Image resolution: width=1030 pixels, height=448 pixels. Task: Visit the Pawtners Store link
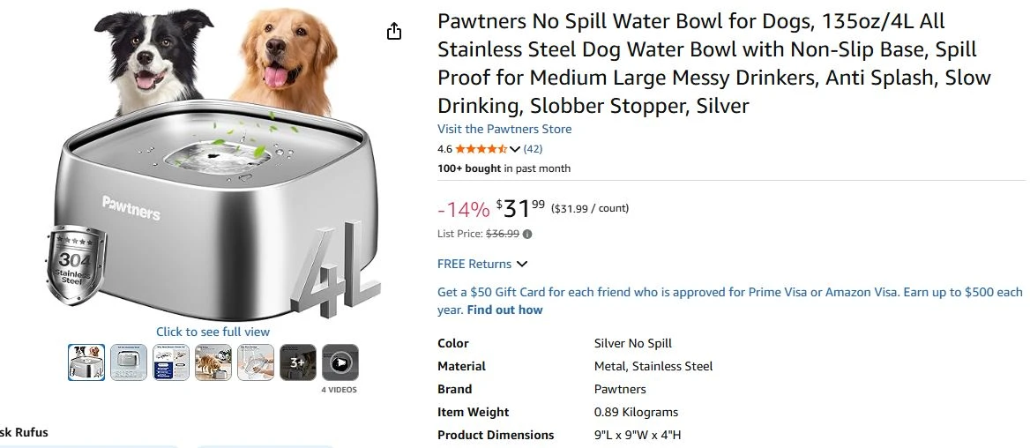[504, 129]
